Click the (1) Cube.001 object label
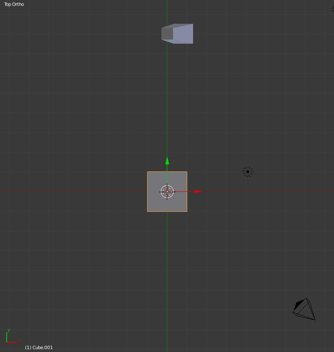The width and height of the screenshot is (334, 352). tap(39, 347)
